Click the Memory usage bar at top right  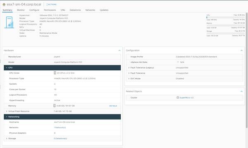point(225,25)
